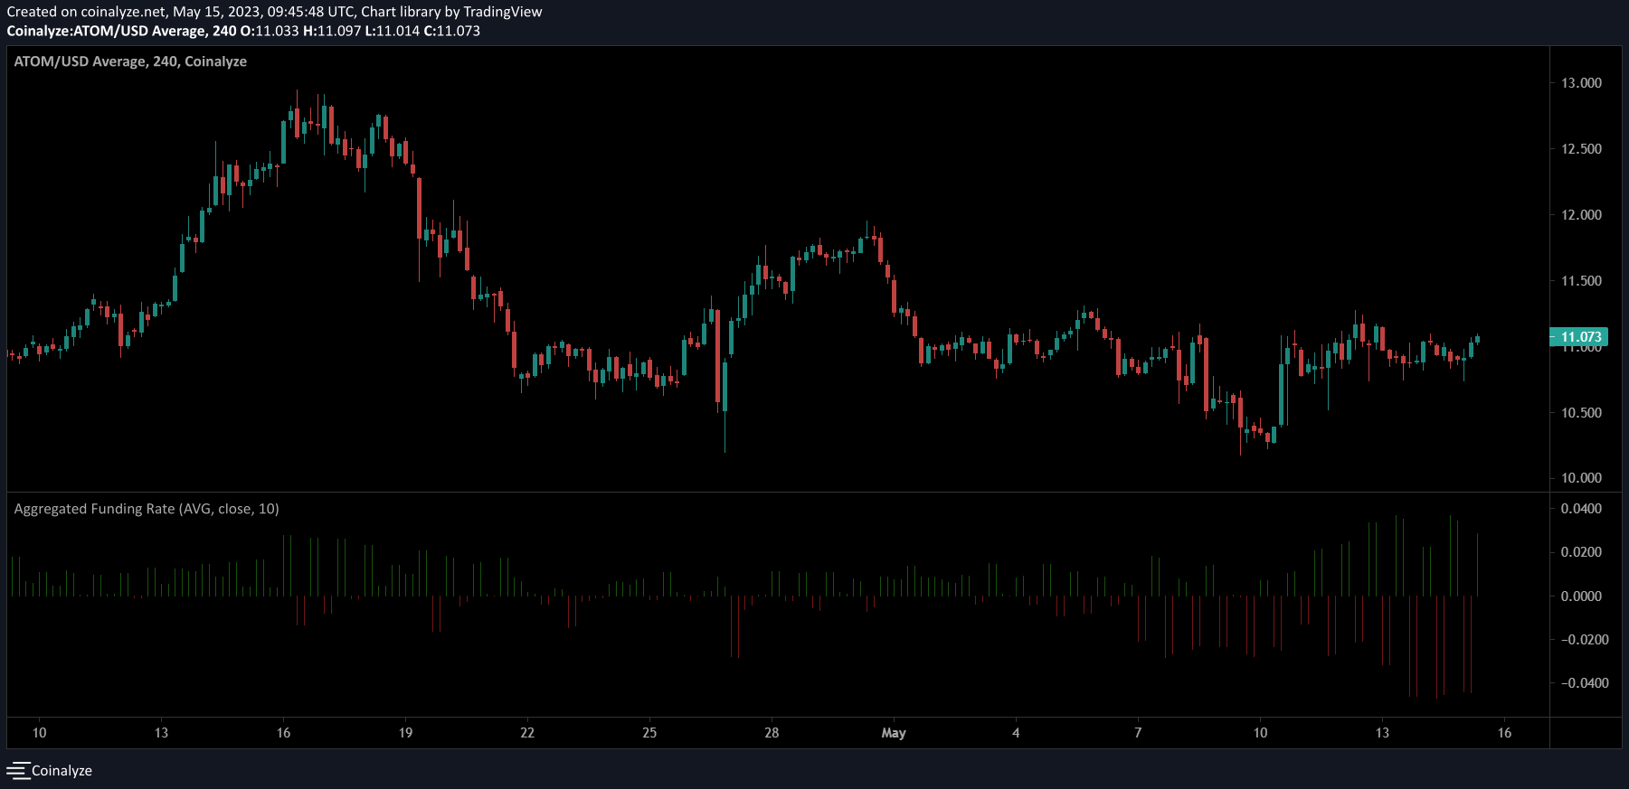Click the 25 date marker on time axis
The image size is (1629, 789).
point(649,733)
